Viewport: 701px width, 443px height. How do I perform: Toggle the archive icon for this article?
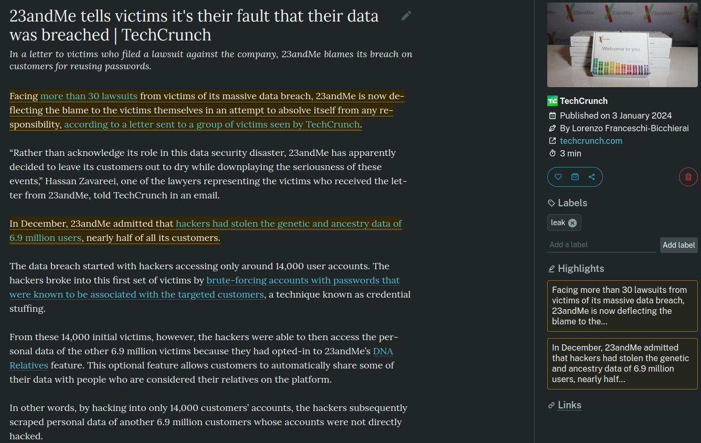click(575, 177)
